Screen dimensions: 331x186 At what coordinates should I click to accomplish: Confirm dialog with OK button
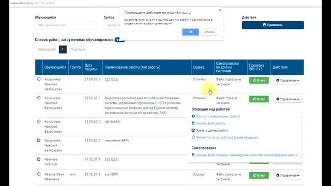[x=190, y=32]
